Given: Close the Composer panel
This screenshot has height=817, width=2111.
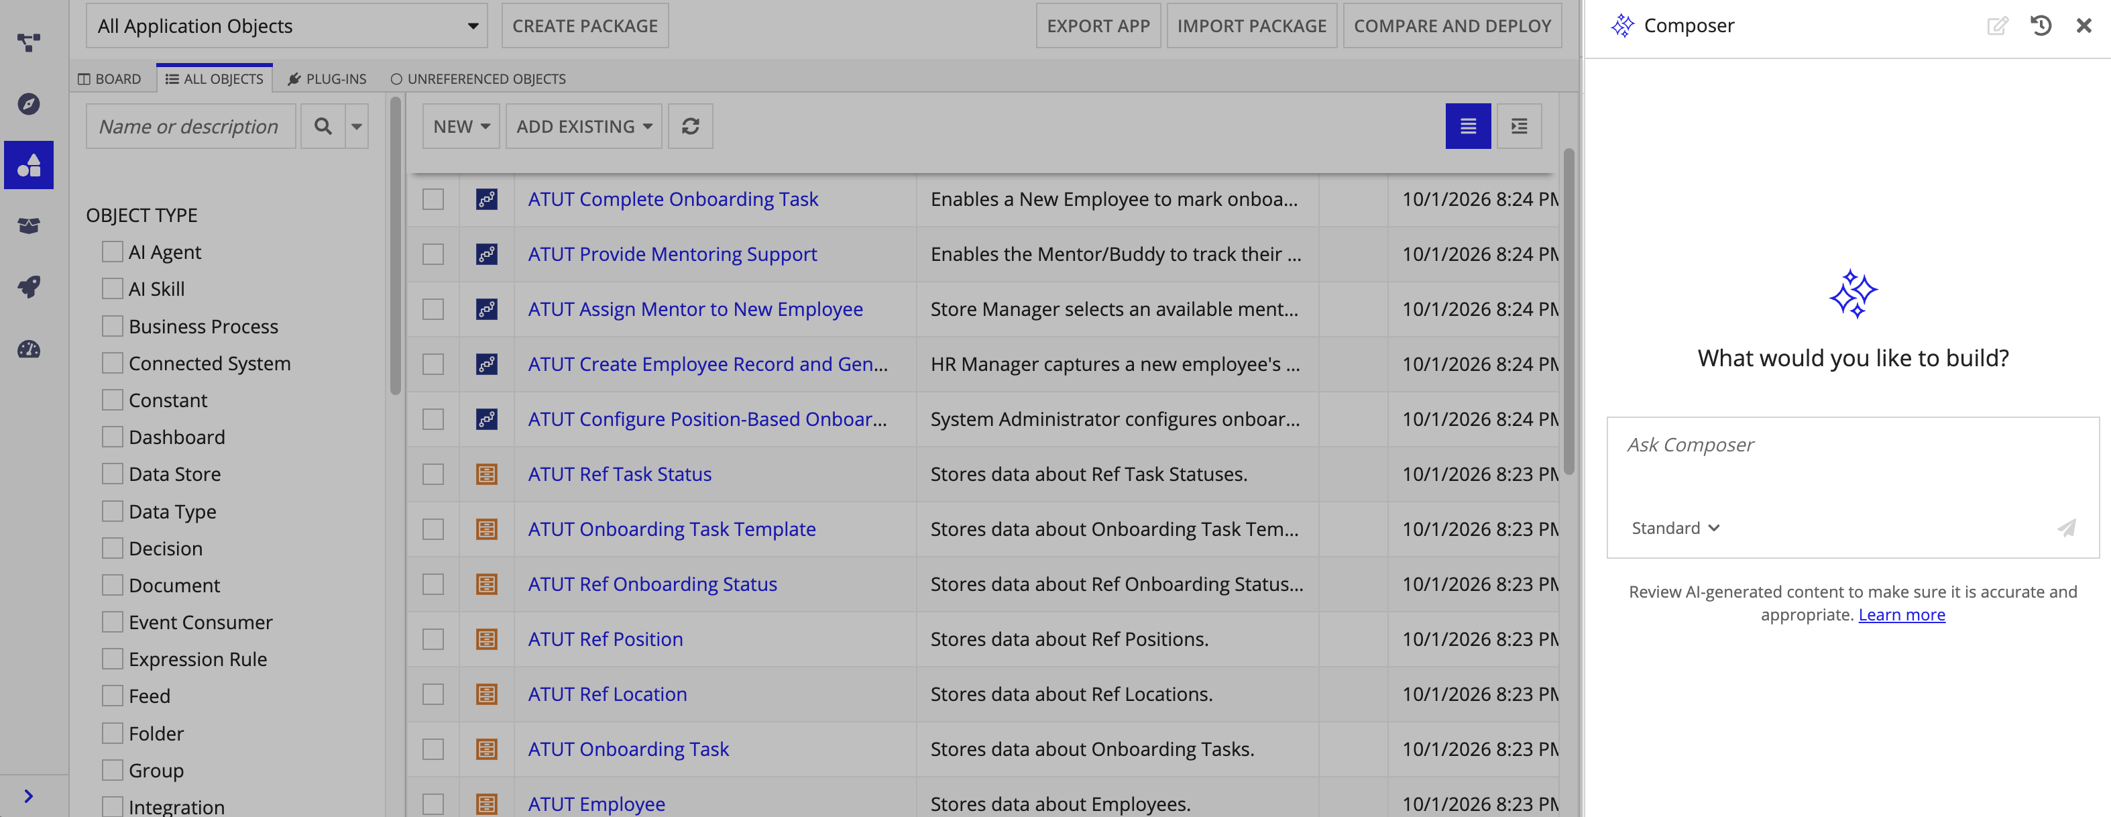Looking at the screenshot, I should [2083, 25].
